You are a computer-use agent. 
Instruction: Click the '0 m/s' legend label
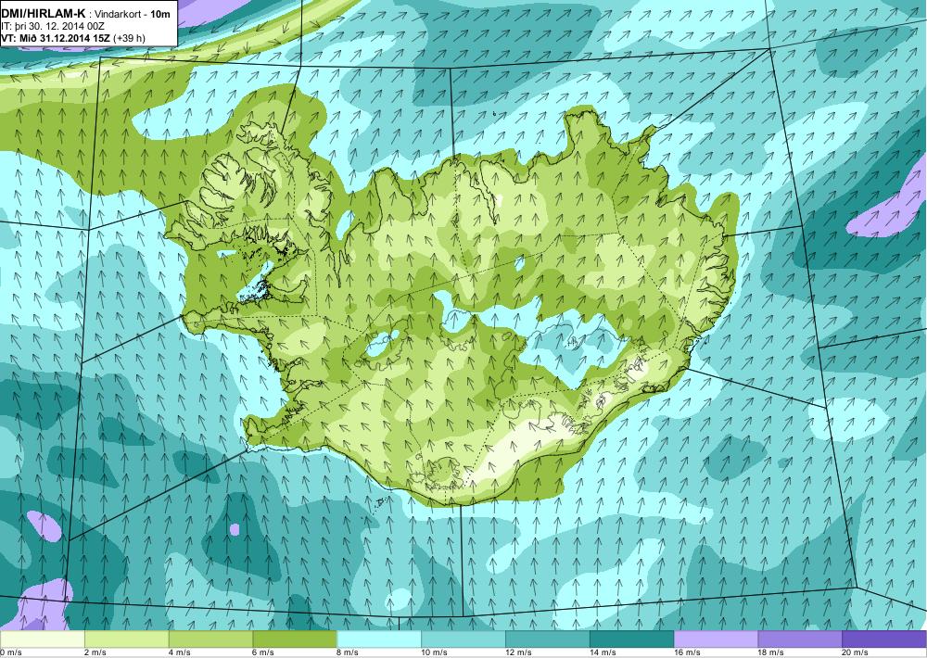pos(11,652)
